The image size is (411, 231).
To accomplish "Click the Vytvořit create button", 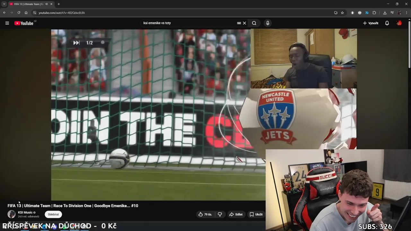I will (371, 23).
